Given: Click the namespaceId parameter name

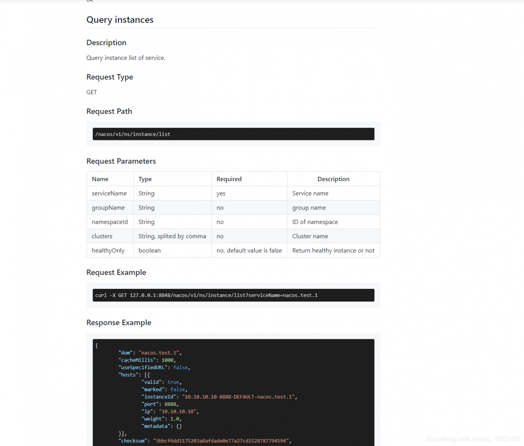Looking at the screenshot, I should point(110,222).
